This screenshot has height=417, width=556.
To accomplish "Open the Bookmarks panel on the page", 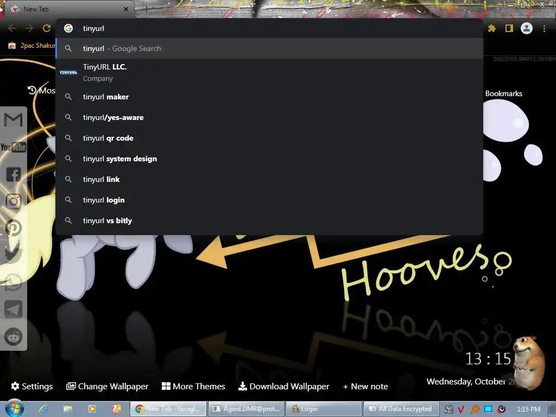I will pyautogui.click(x=503, y=93).
